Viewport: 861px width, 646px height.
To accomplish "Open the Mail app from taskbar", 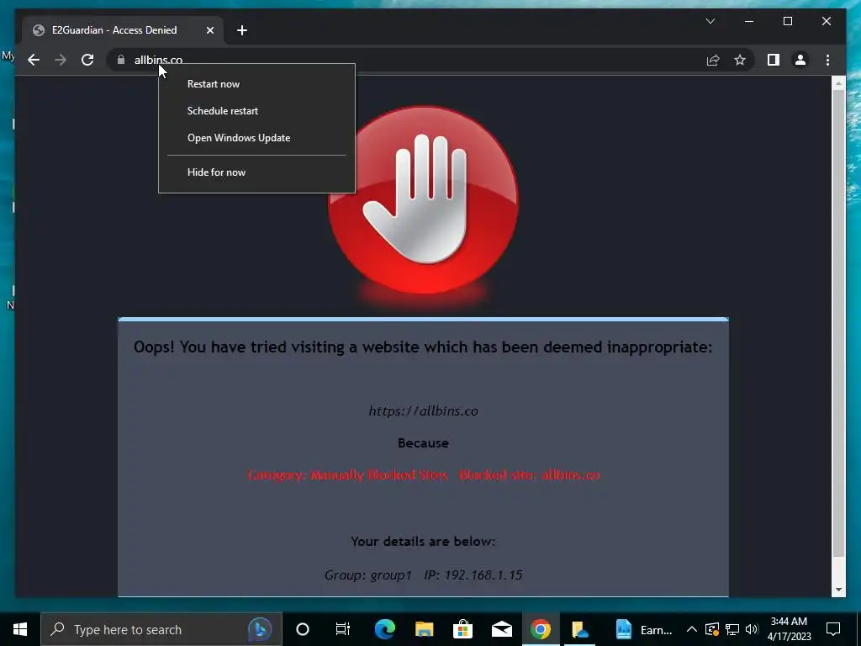I will (x=502, y=629).
